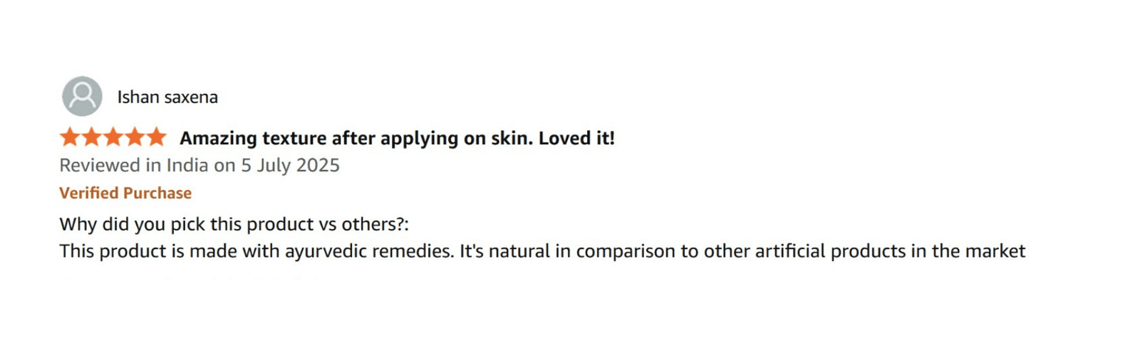
Task: Click the fifth orange rating star
Action: coord(156,137)
